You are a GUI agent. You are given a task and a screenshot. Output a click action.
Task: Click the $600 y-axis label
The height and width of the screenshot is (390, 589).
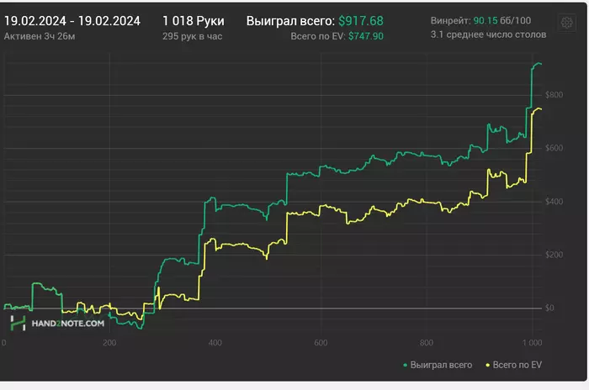point(554,148)
